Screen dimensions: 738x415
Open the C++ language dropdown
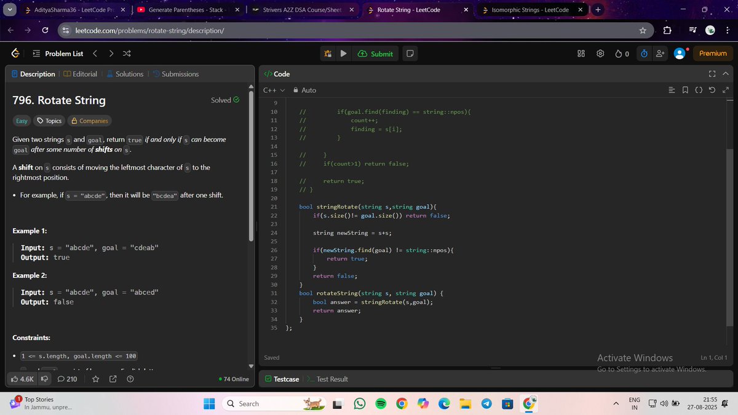tap(274, 90)
